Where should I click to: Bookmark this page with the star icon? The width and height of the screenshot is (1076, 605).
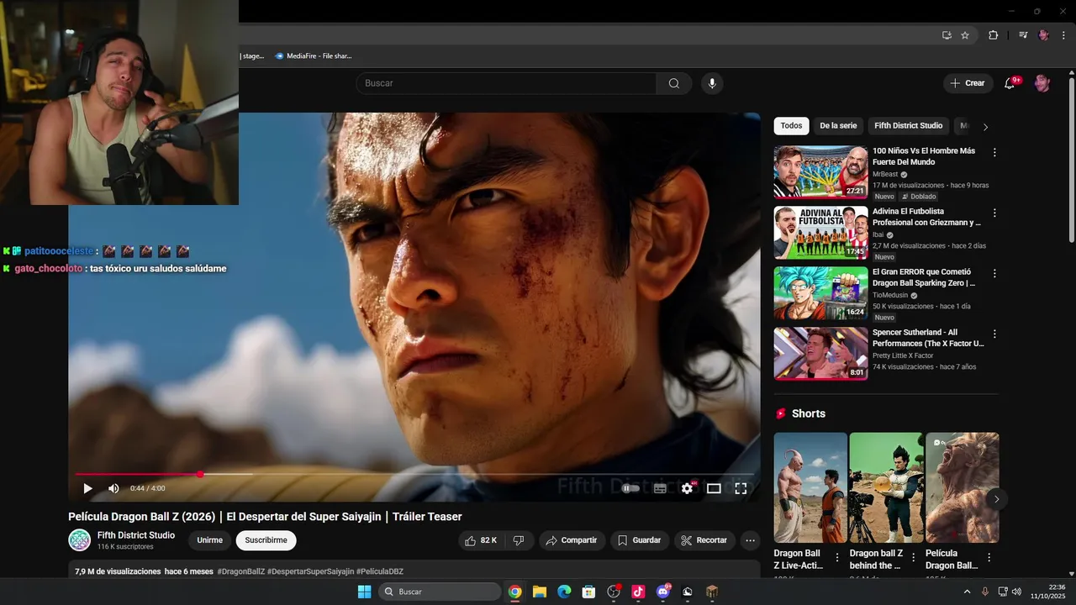pos(965,35)
